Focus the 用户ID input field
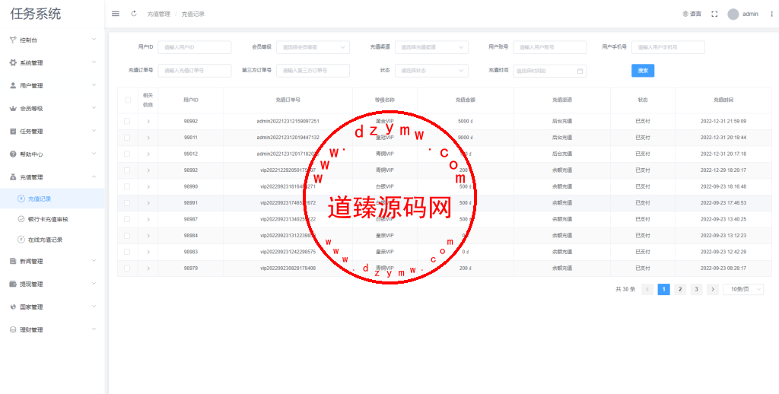 click(195, 47)
